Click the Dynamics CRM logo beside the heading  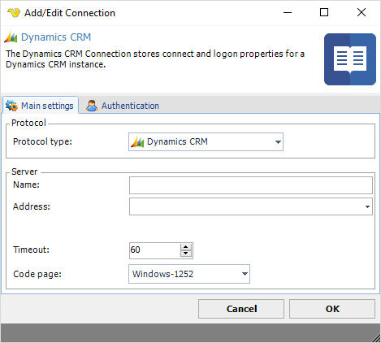[x=11, y=37]
